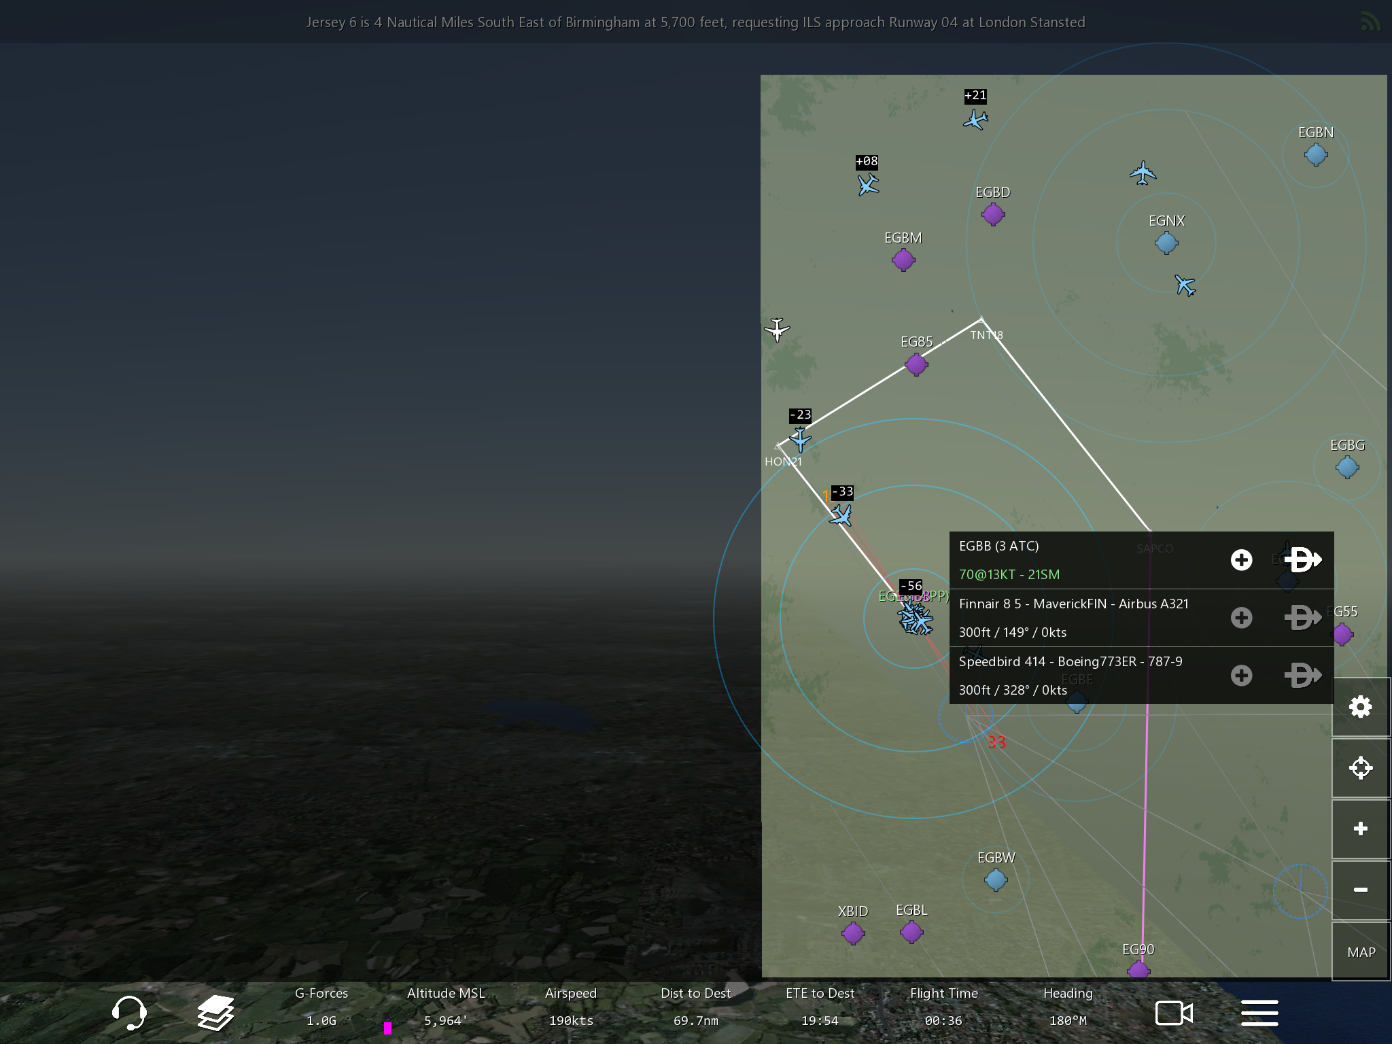Open the hamburger main menu
Screen dimensions: 1392x1044
pyautogui.click(x=1259, y=1013)
